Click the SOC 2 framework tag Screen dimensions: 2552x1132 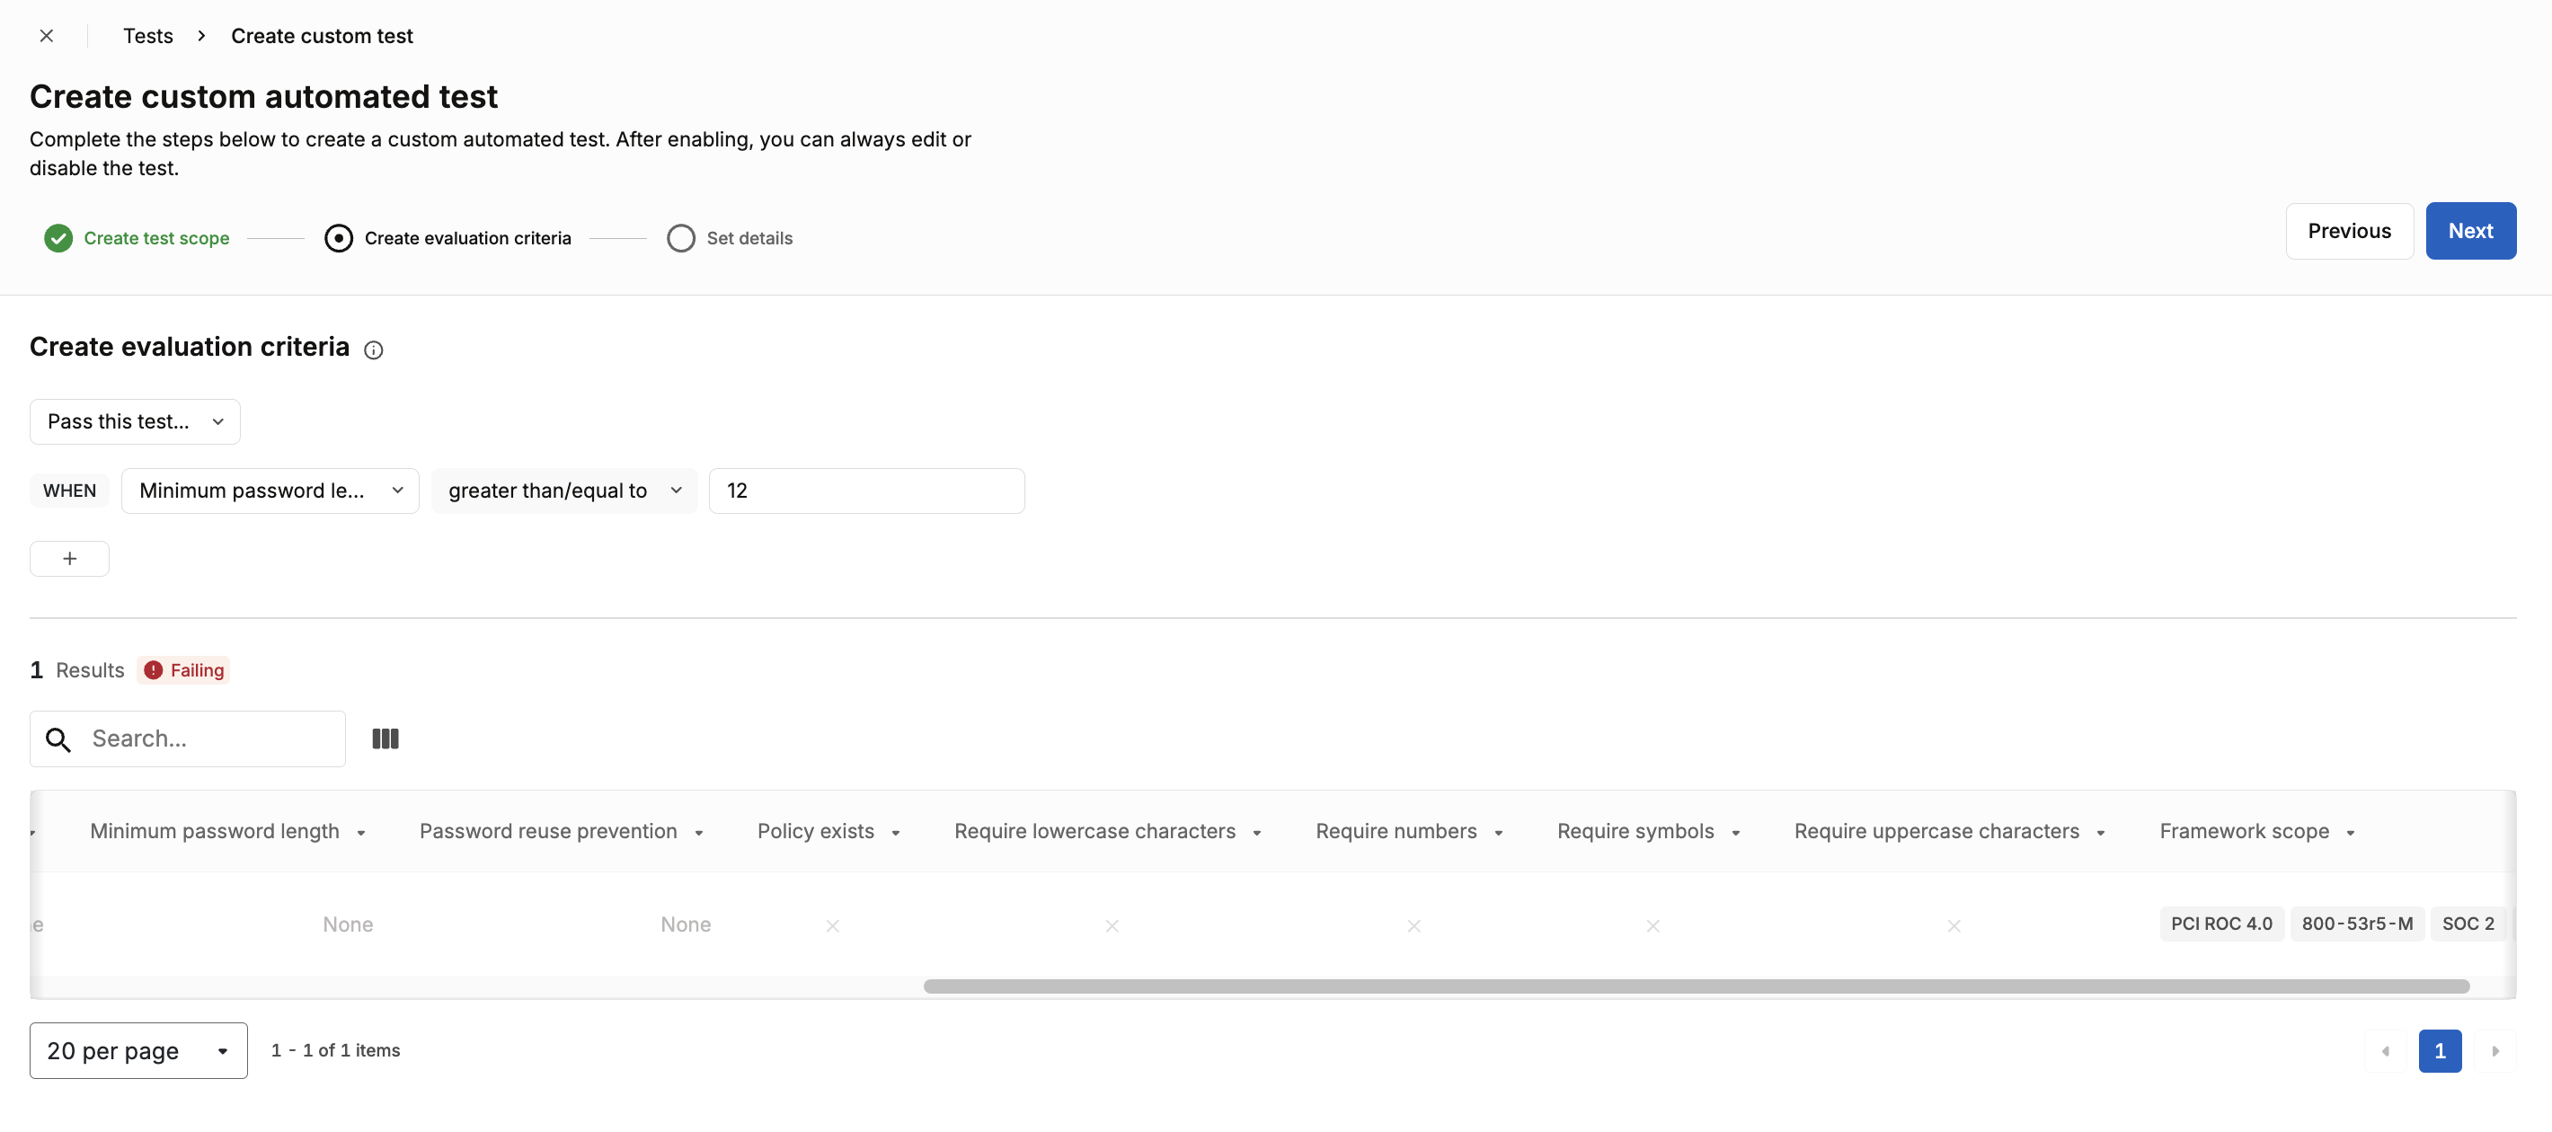[x=2468, y=924]
